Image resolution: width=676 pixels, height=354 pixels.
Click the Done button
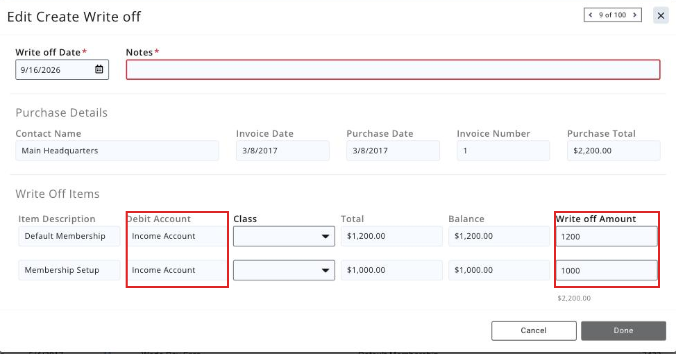point(623,330)
